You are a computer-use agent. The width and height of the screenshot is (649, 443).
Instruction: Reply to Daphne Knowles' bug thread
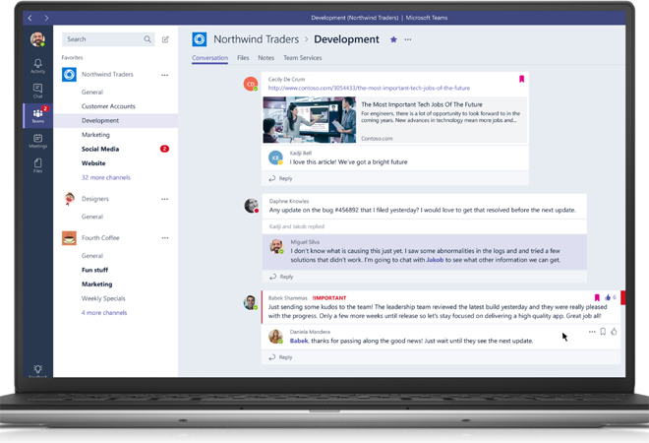pyautogui.click(x=285, y=277)
